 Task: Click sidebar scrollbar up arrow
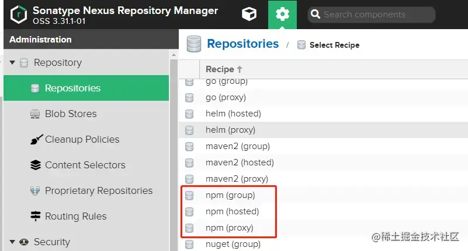[174, 55]
